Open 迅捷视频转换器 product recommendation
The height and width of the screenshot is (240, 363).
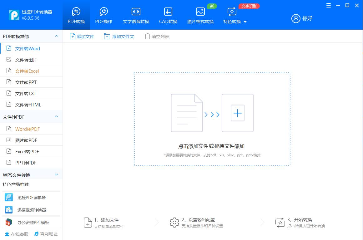coord(31,210)
